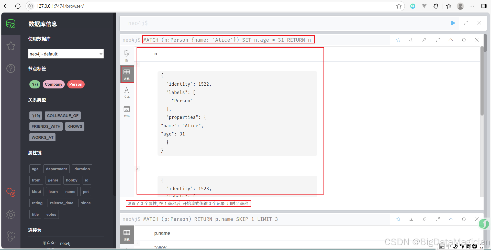Click the age property key
The height and width of the screenshot is (250, 491).
coord(35,169)
